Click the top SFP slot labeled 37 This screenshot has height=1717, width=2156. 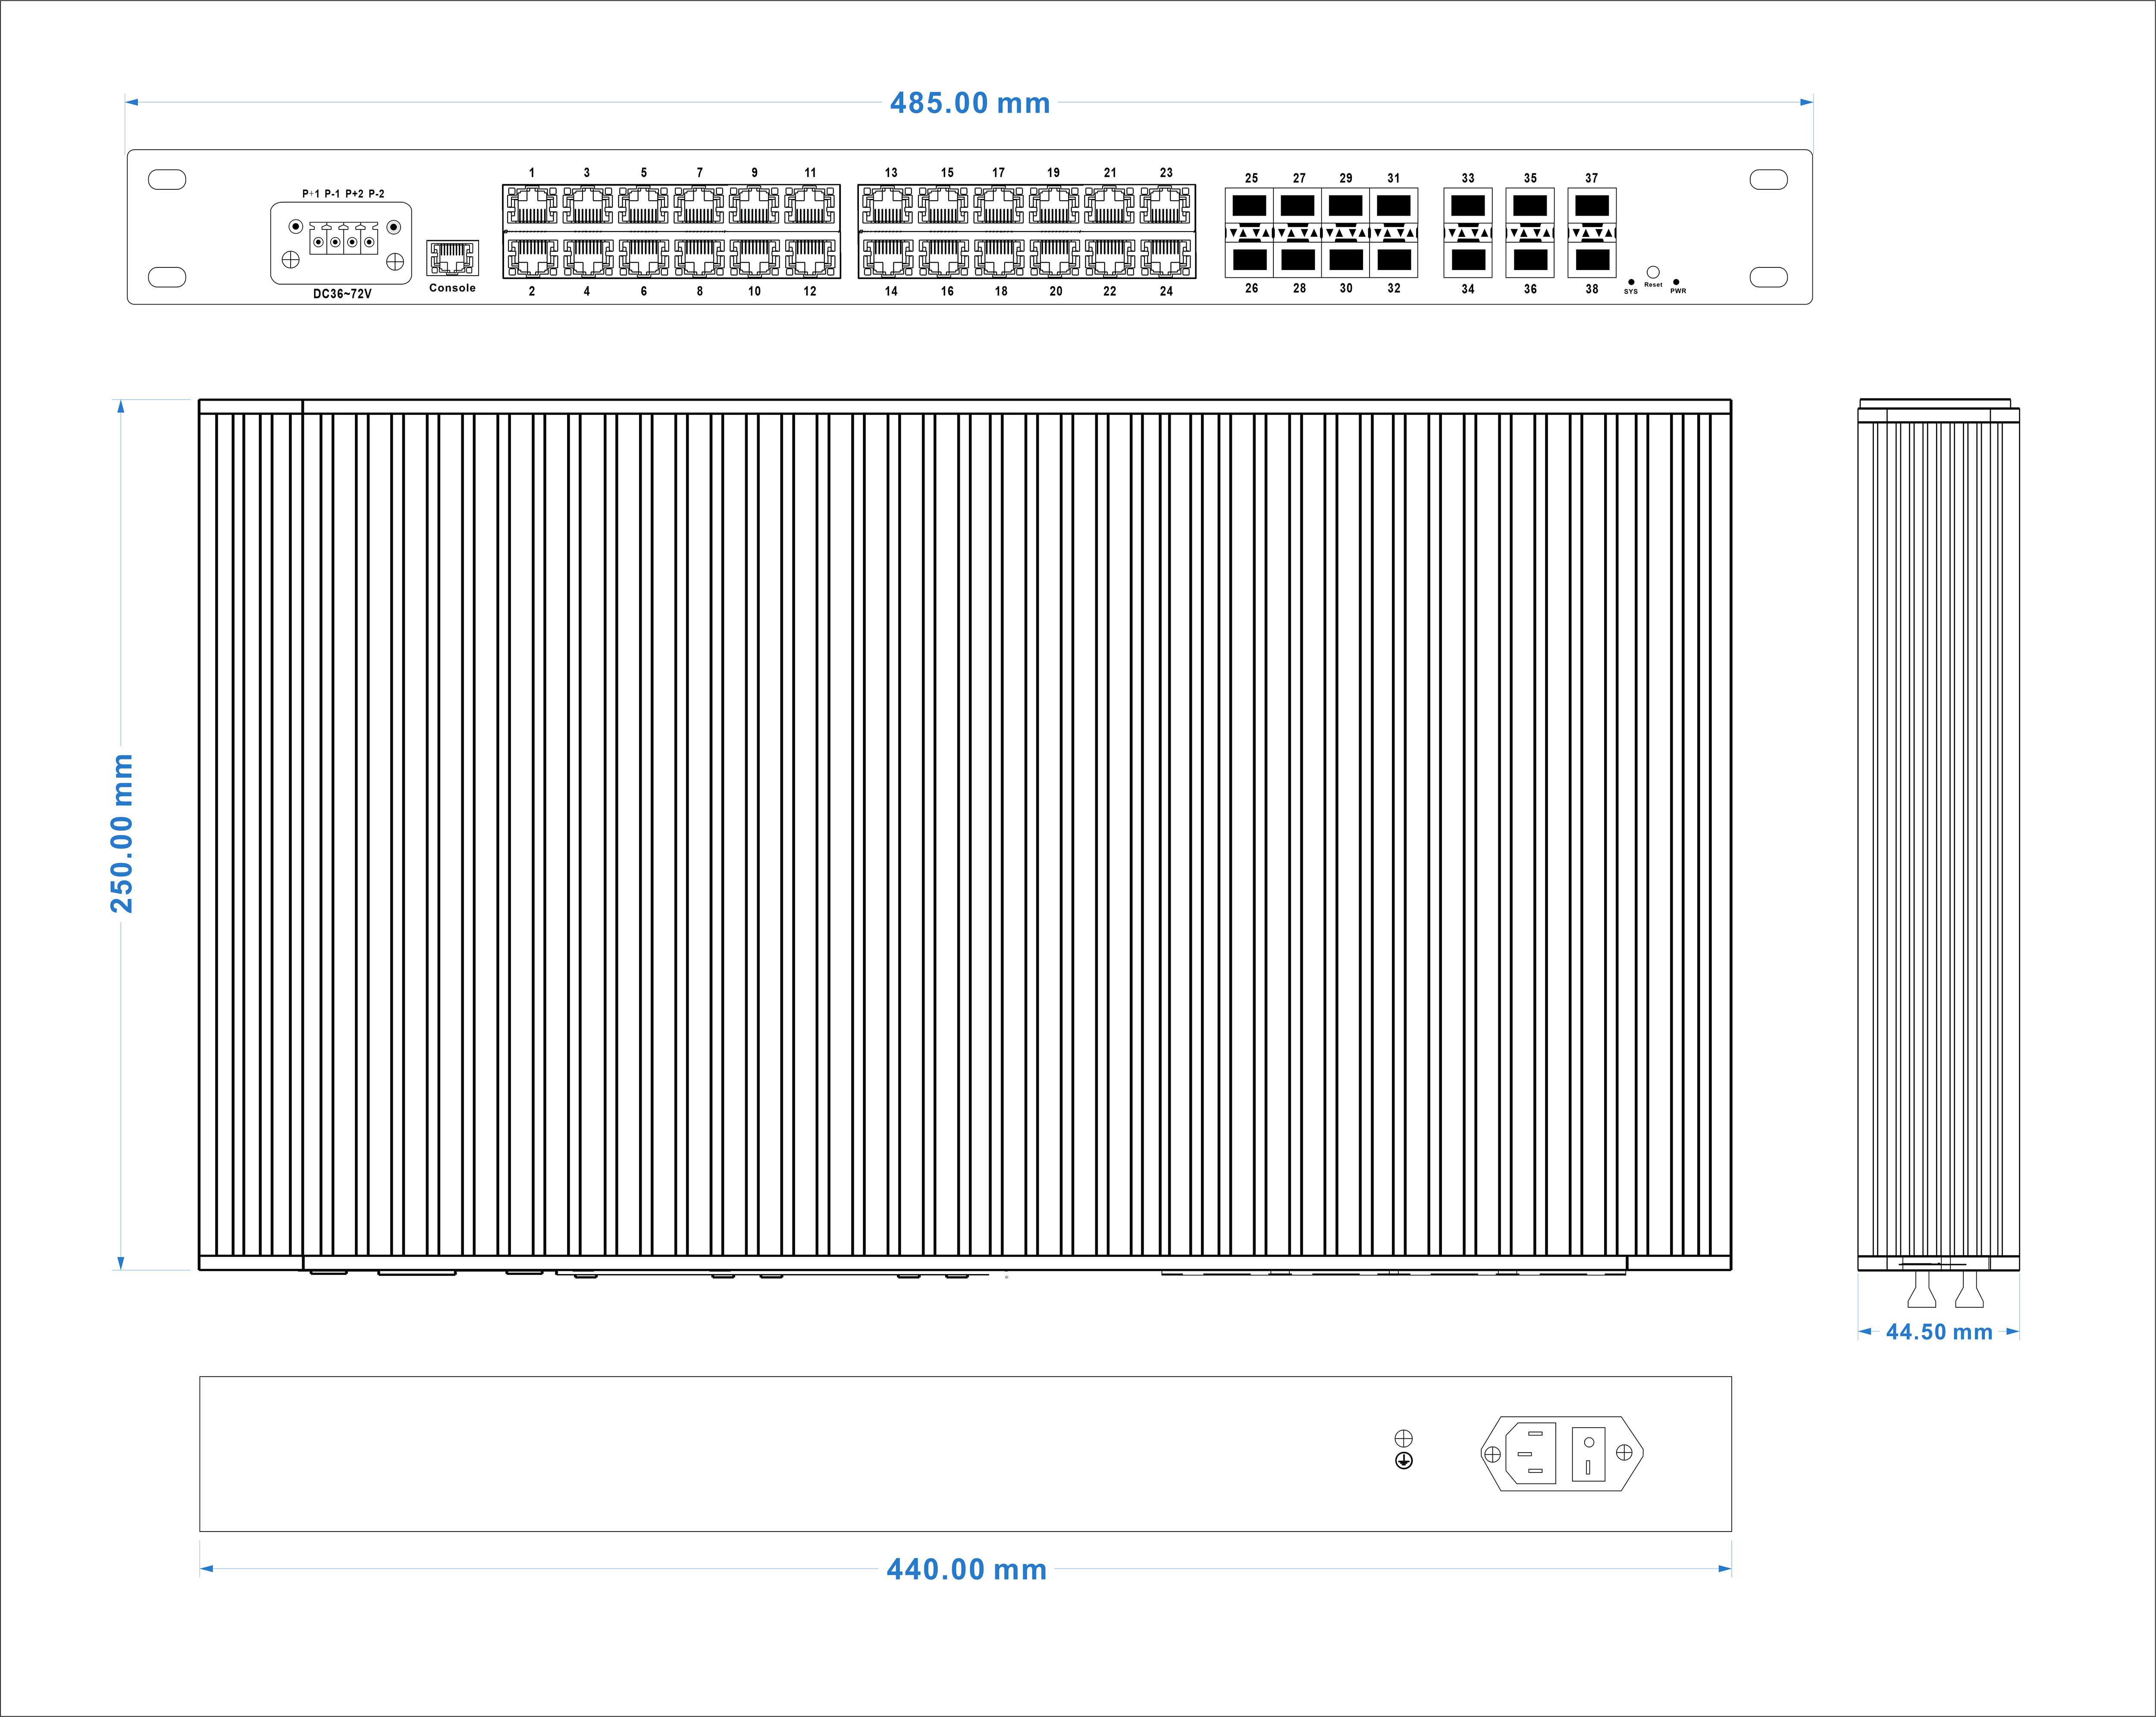tap(1591, 206)
